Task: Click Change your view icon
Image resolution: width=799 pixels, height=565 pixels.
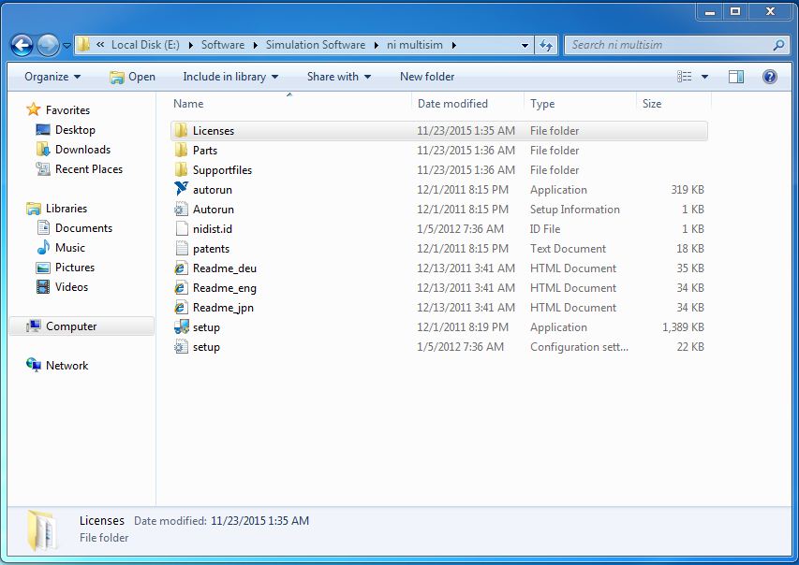Action: pos(685,77)
